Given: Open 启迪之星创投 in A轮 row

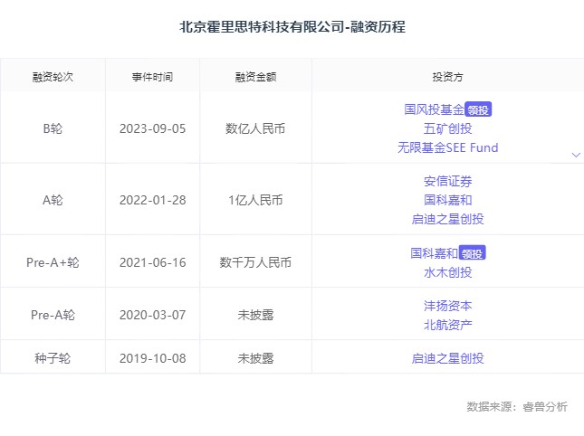Looking at the screenshot, I should point(447,219).
